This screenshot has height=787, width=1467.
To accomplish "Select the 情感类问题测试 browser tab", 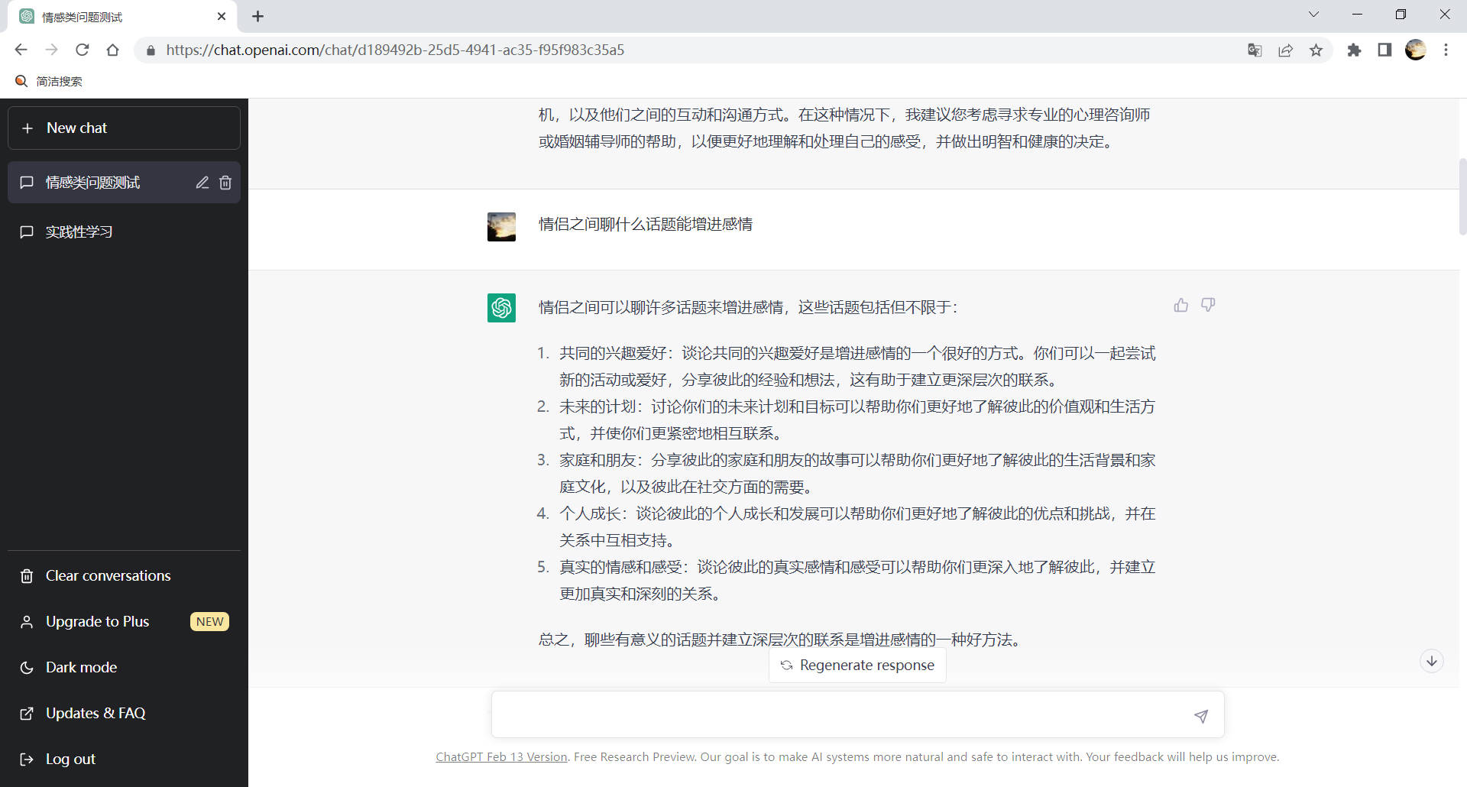I will coord(115,17).
